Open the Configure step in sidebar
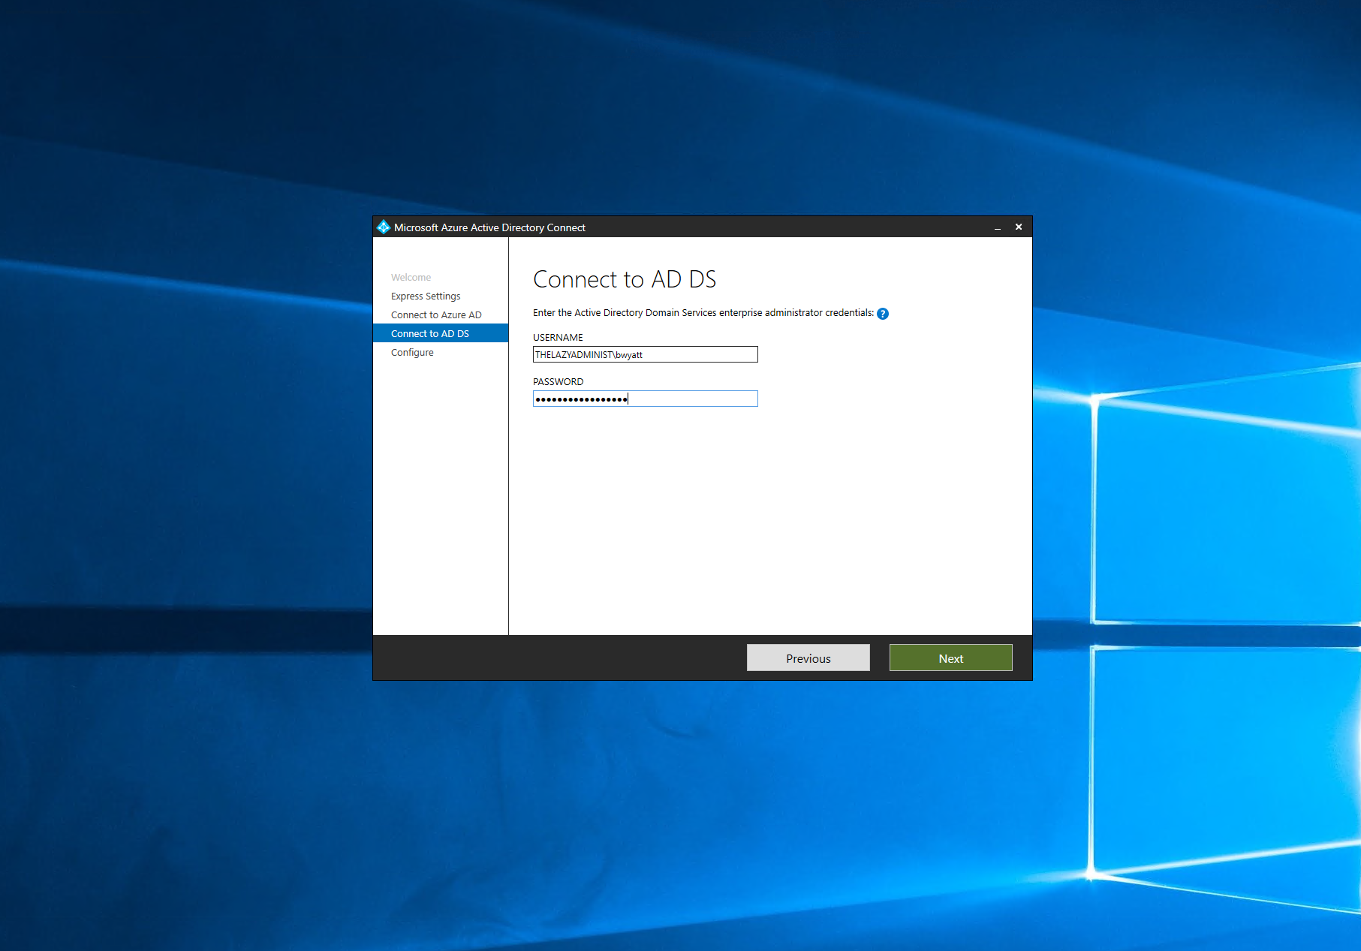Viewport: 1361px width, 951px height. (412, 353)
